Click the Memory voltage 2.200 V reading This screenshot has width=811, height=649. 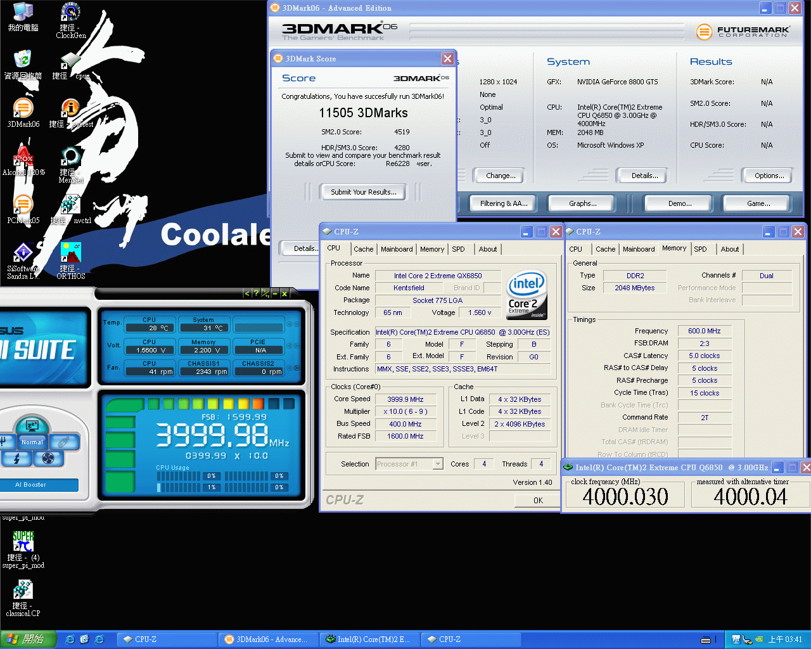(203, 350)
